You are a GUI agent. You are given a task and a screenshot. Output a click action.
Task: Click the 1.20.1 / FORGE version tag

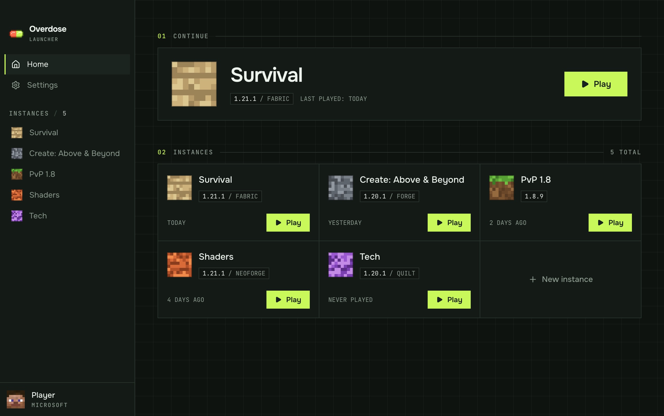pos(389,196)
